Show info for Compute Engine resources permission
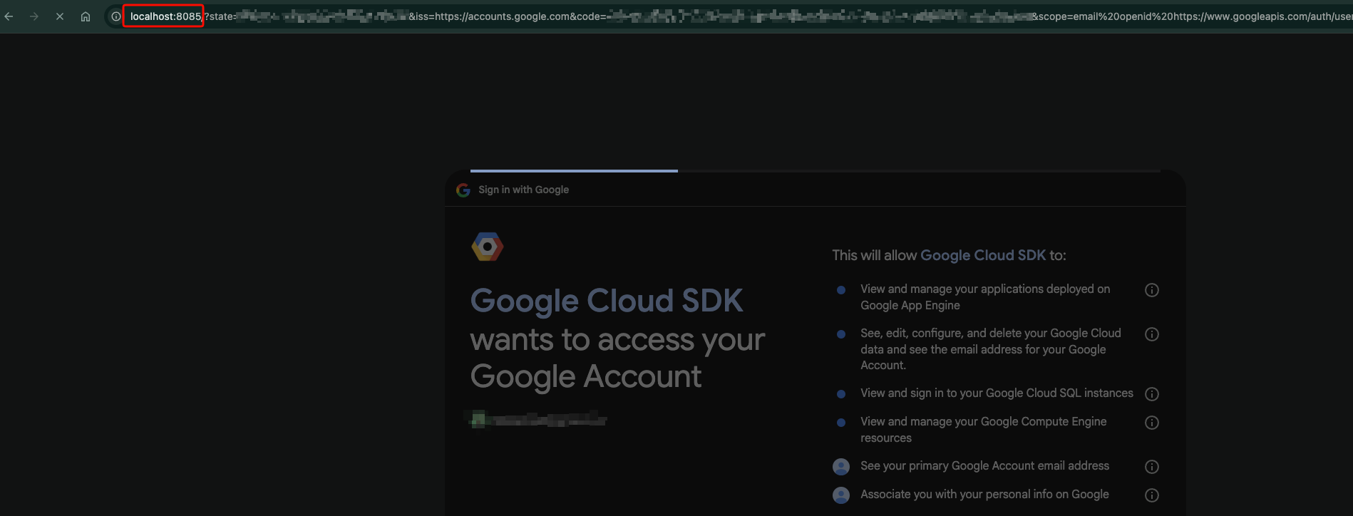This screenshot has width=1353, height=516. [1152, 423]
